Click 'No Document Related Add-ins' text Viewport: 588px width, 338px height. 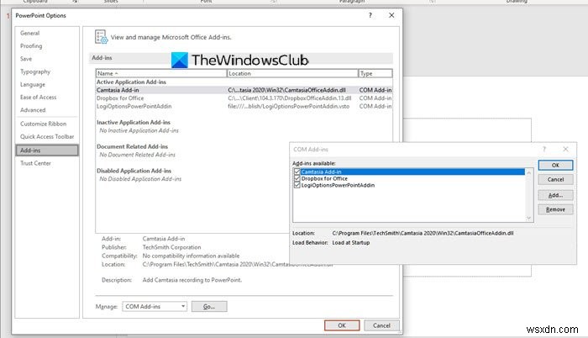[137, 155]
